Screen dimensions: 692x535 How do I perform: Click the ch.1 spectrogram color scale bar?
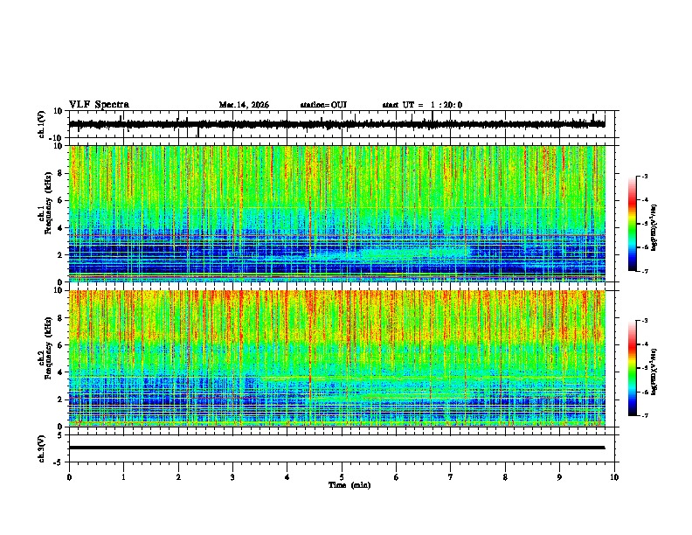click(633, 224)
